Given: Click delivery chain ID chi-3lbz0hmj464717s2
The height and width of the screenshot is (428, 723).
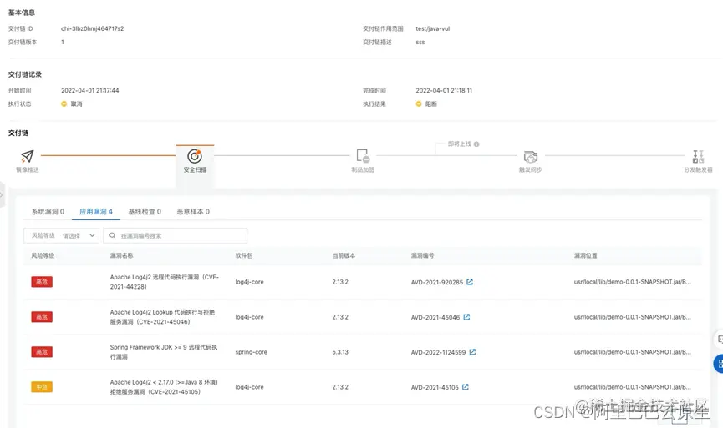Looking at the screenshot, I should coord(92,28).
